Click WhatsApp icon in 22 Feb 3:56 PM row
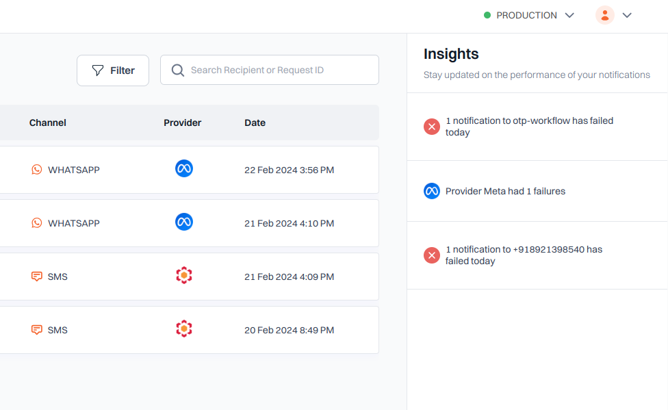 click(x=37, y=170)
